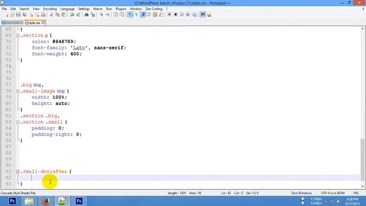Open the Function List icon
366x206 pixels.
161,15
